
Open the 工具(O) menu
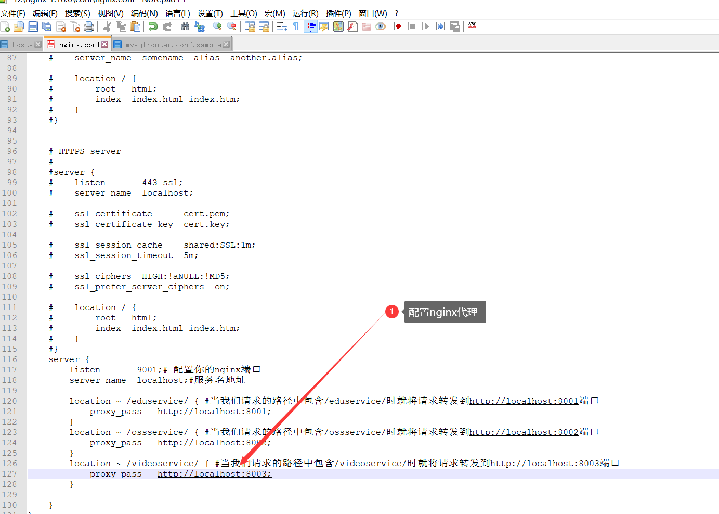(x=244, y=13)
